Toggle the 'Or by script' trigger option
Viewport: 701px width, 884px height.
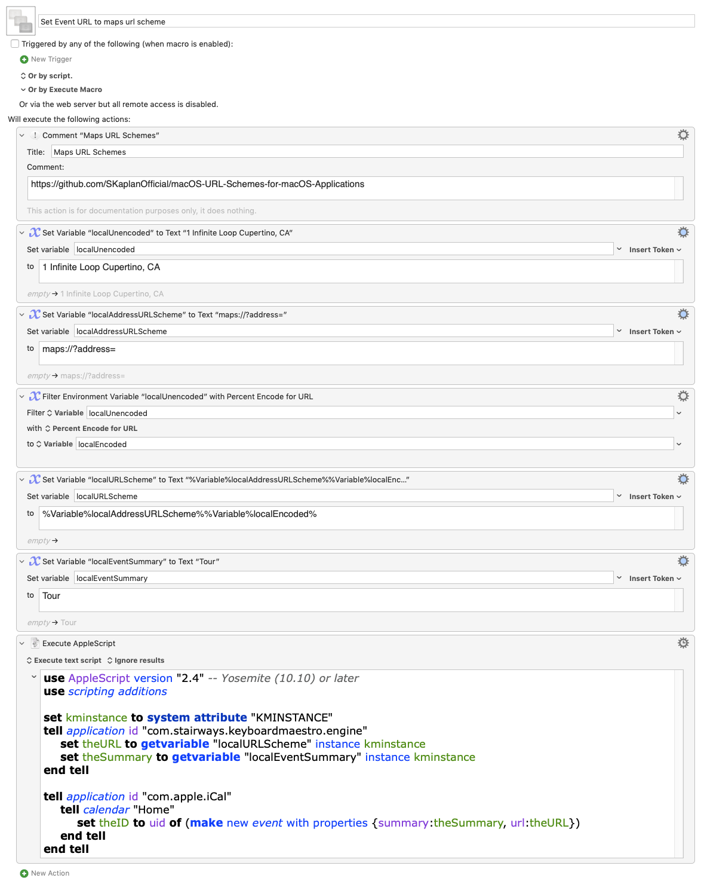tap(47, 76)
